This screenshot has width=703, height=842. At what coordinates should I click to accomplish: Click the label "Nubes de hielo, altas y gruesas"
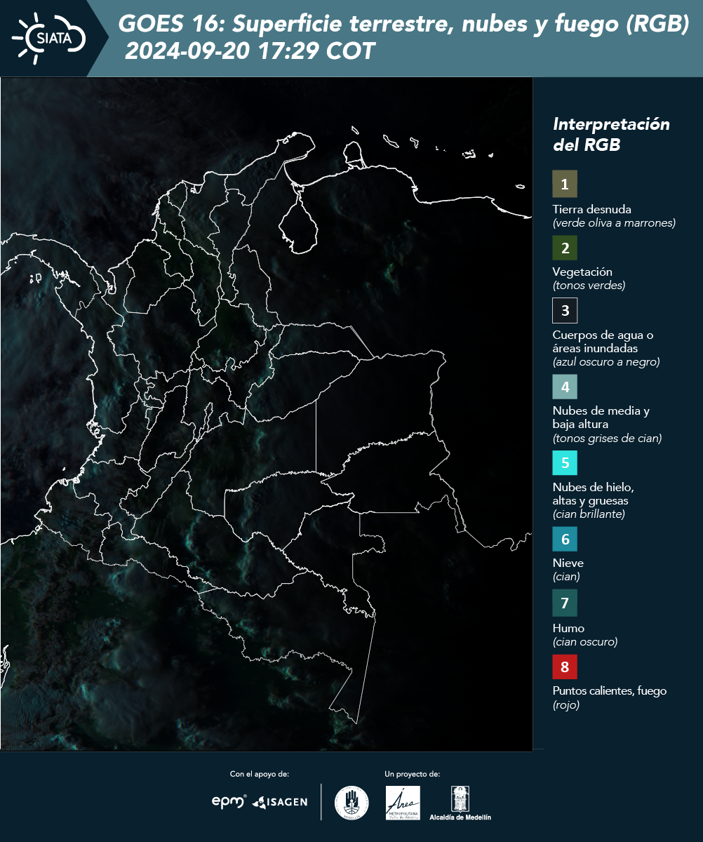[594, 494]
